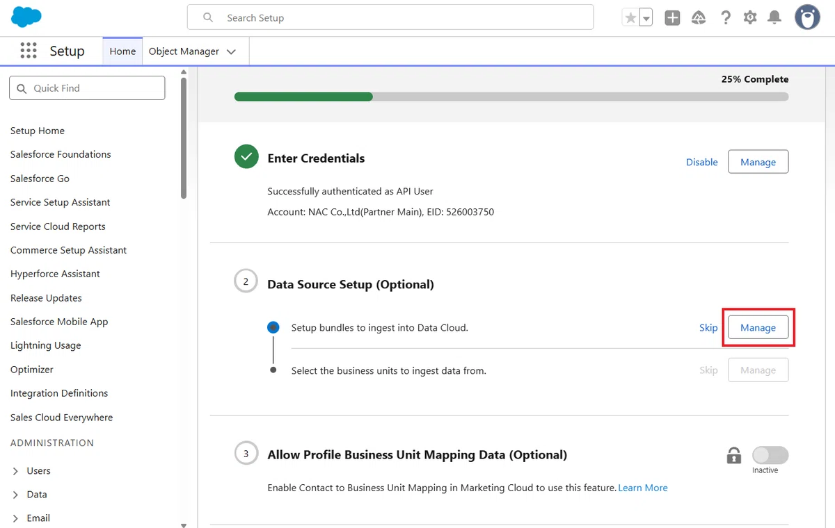This screenshot has width=835, height=528.
Task: Expand the Data tree section
Action: (x=16, y=495)
